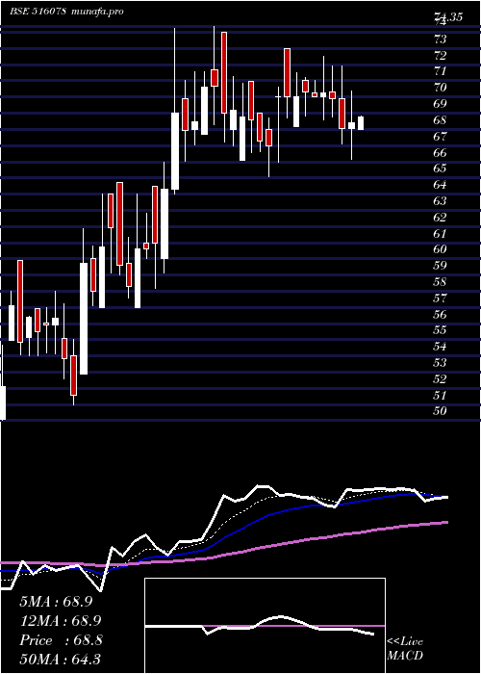
Task: Click the 50MA : 64.3 value
Action: click(x=60, y=659)
